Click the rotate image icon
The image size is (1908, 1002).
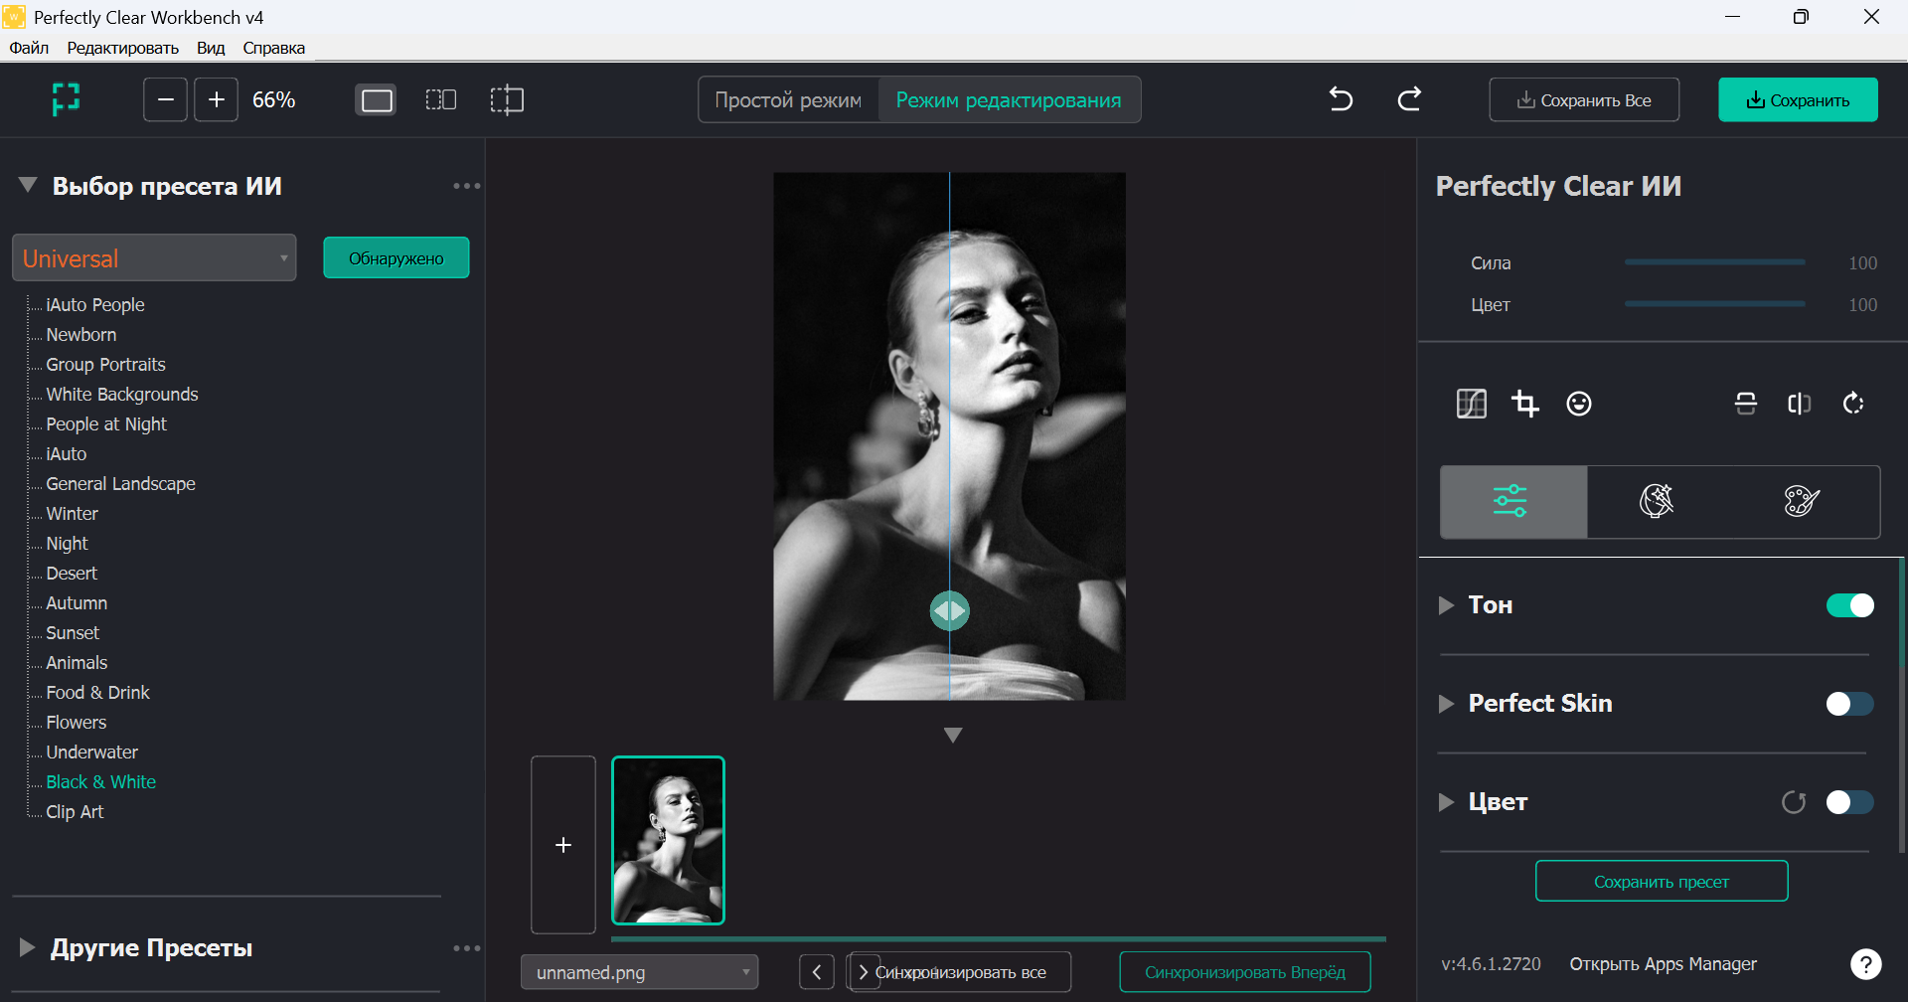click(x=1853, y=404)
